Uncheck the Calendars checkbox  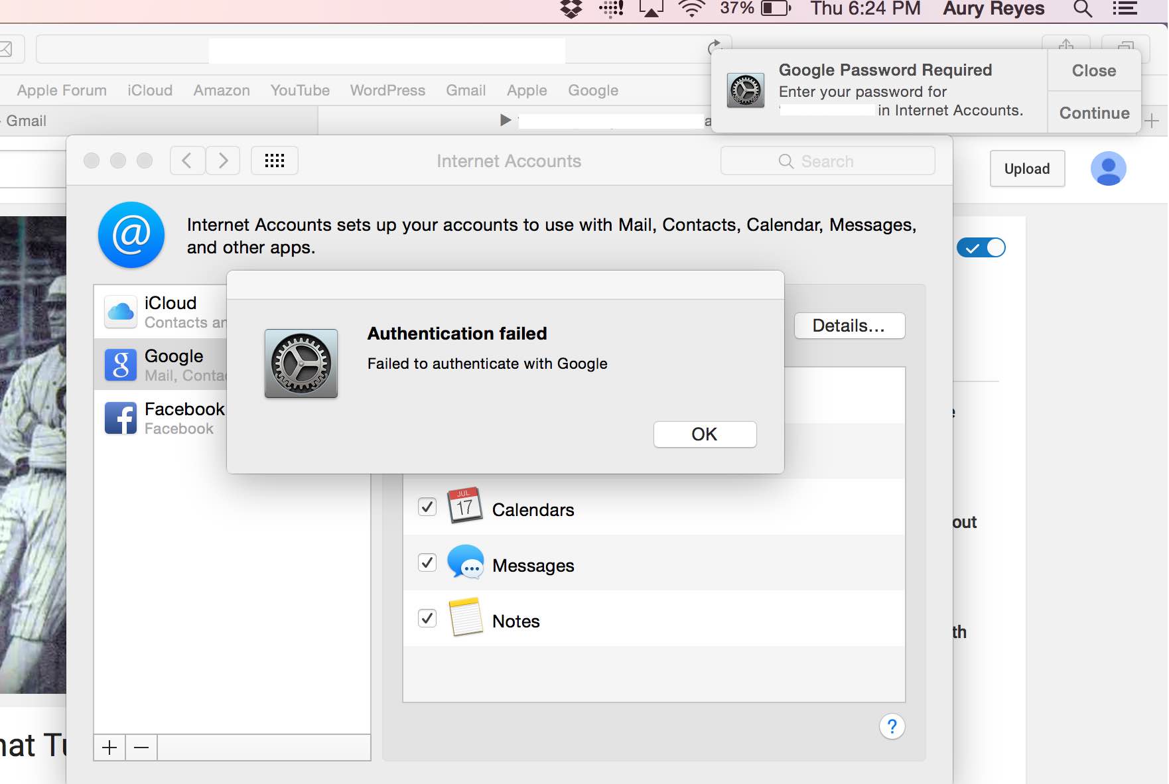pyautogui.click(x=427, y=507)
